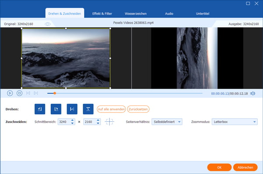Click the Original: 3240x2160 label
263x174 pixels.
18,24
